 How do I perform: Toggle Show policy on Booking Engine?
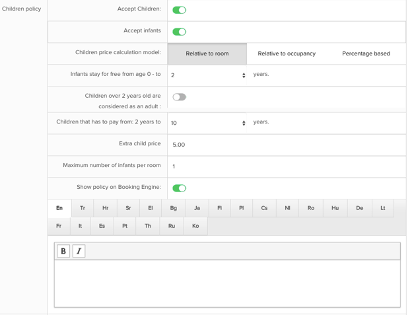[x=179, y=188]
